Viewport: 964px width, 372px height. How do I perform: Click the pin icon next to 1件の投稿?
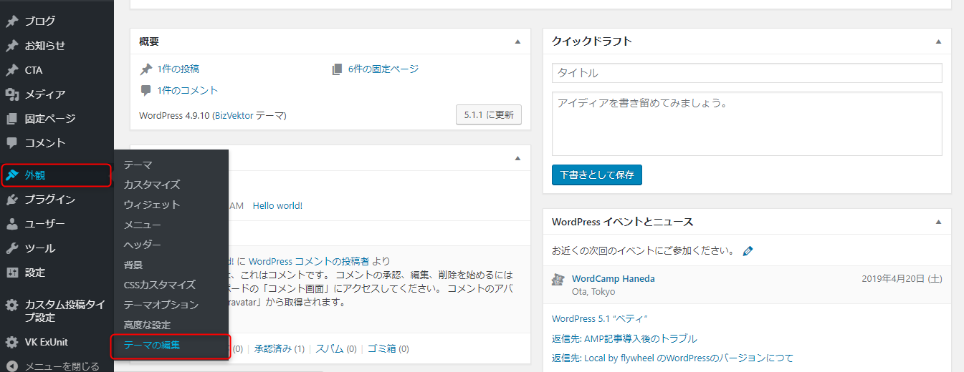pyautogui.click(x=146, y=69)
